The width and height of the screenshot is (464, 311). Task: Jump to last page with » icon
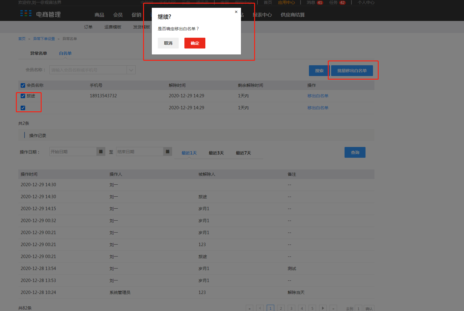[x=333, y=308]
